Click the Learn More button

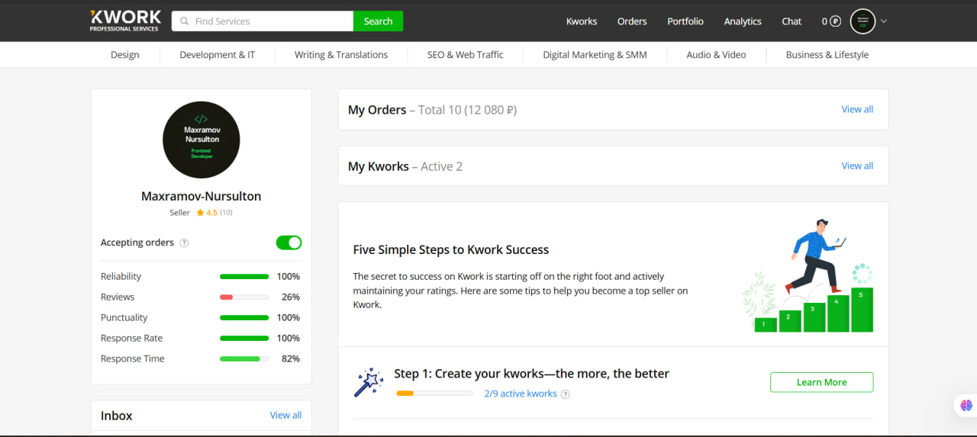point(821,382)
